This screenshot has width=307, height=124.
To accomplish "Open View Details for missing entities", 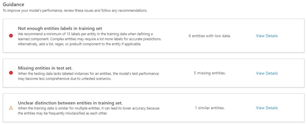I will click(267, 73).
